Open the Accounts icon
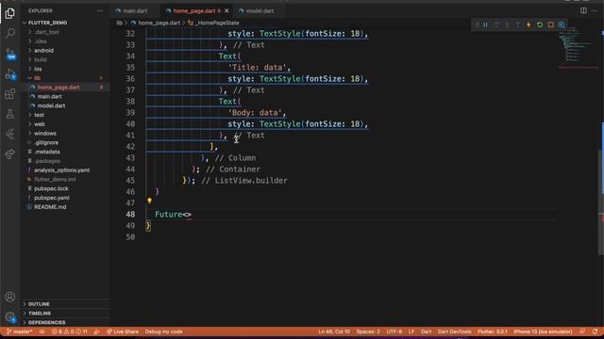Screen dimensions: 604x339 click(10, 297)
